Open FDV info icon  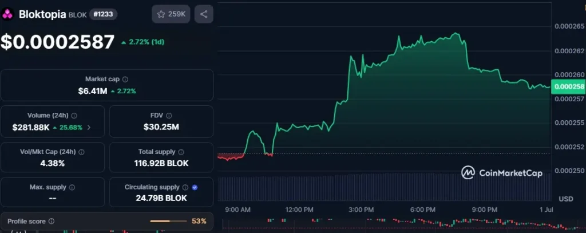click(169, 116)
